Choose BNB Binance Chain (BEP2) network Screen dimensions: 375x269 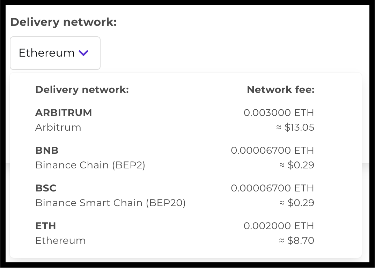(x=46, y=150)
